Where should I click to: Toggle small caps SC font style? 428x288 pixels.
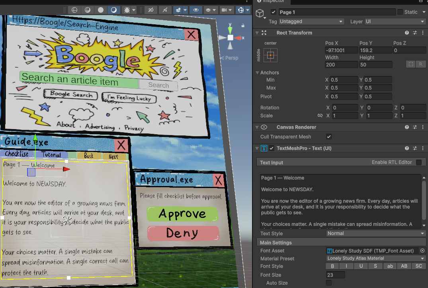coord(419,266)
